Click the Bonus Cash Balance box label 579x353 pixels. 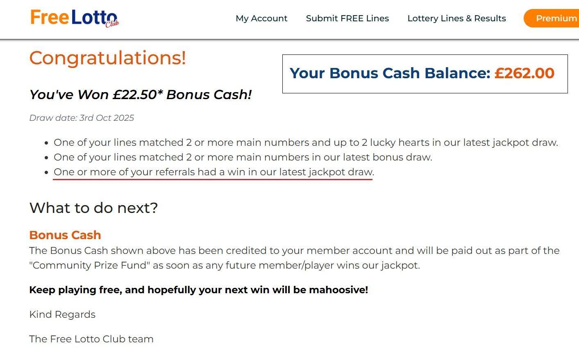(x=390, y=73)
